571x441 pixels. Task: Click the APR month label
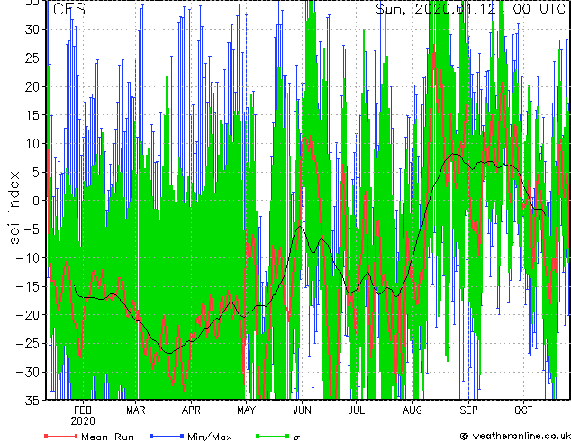pyautogui.click(x=191, y=410)
